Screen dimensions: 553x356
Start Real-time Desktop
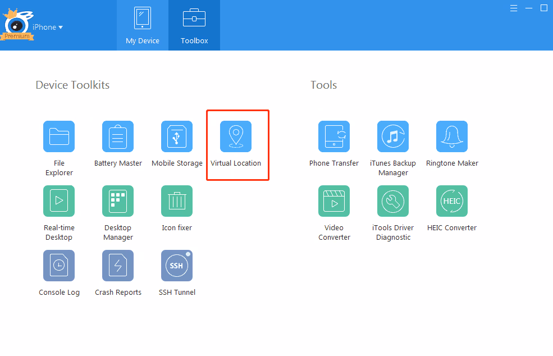point(59,201)
